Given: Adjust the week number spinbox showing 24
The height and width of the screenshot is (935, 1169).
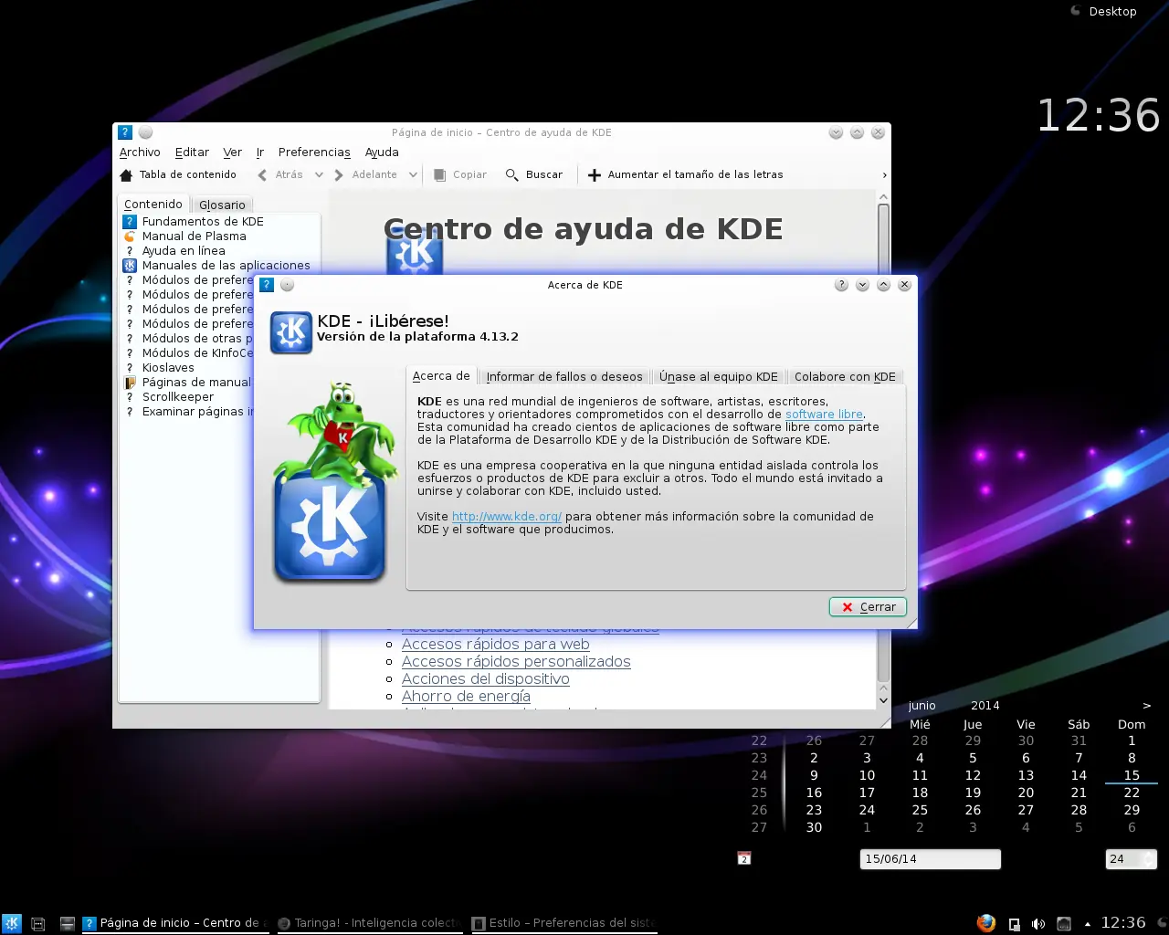Looking at the screenshot, I should point(1131,859).
